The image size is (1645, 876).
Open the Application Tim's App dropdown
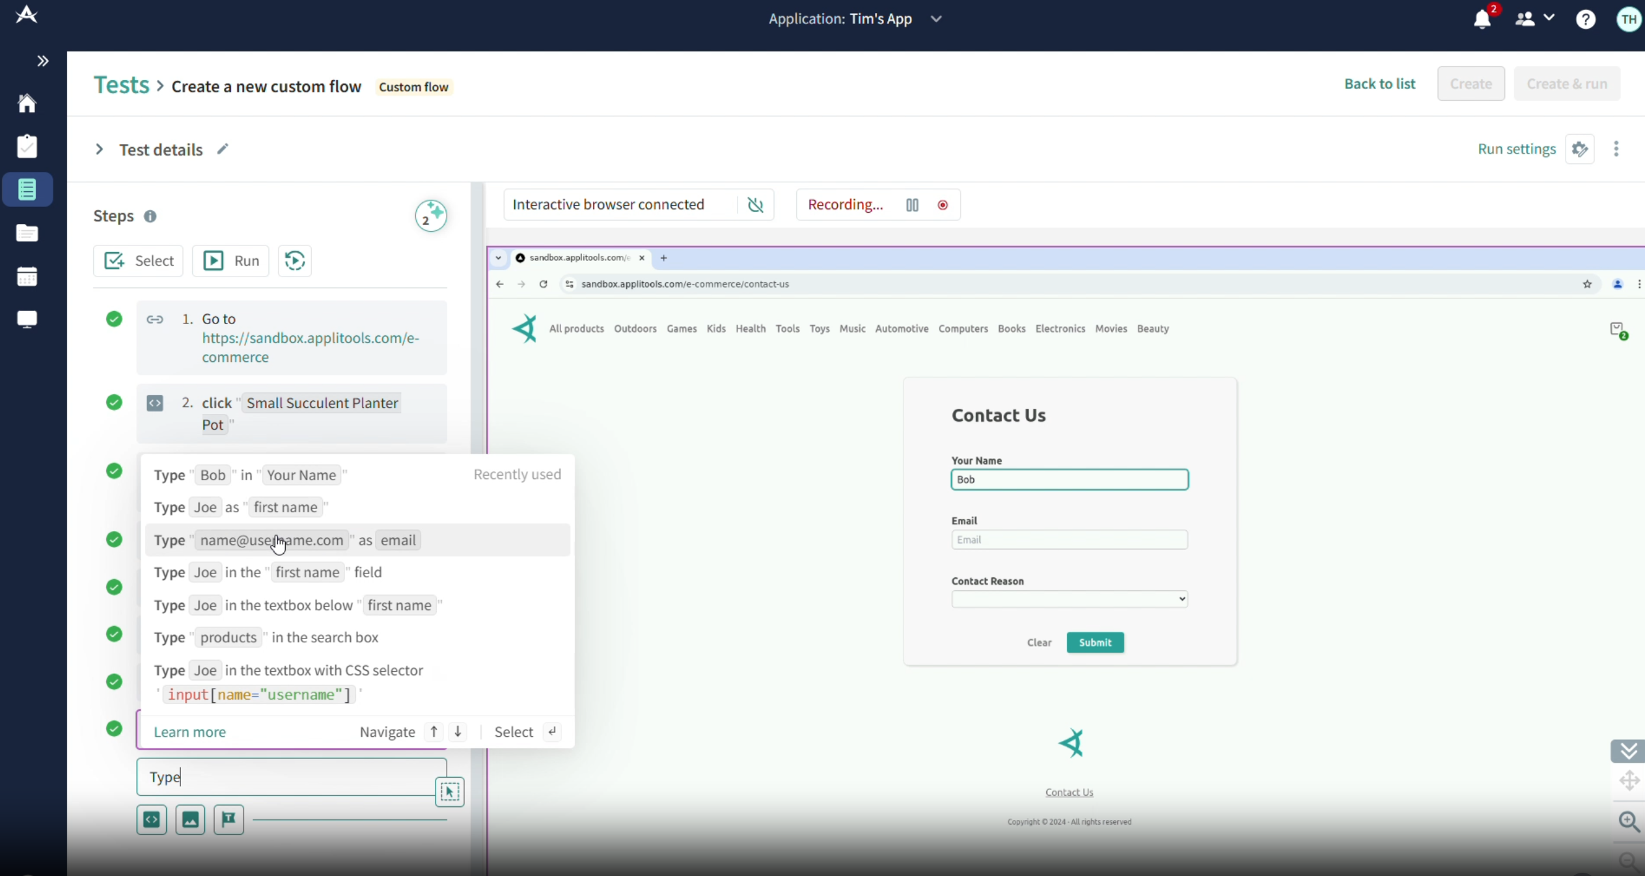936,19
